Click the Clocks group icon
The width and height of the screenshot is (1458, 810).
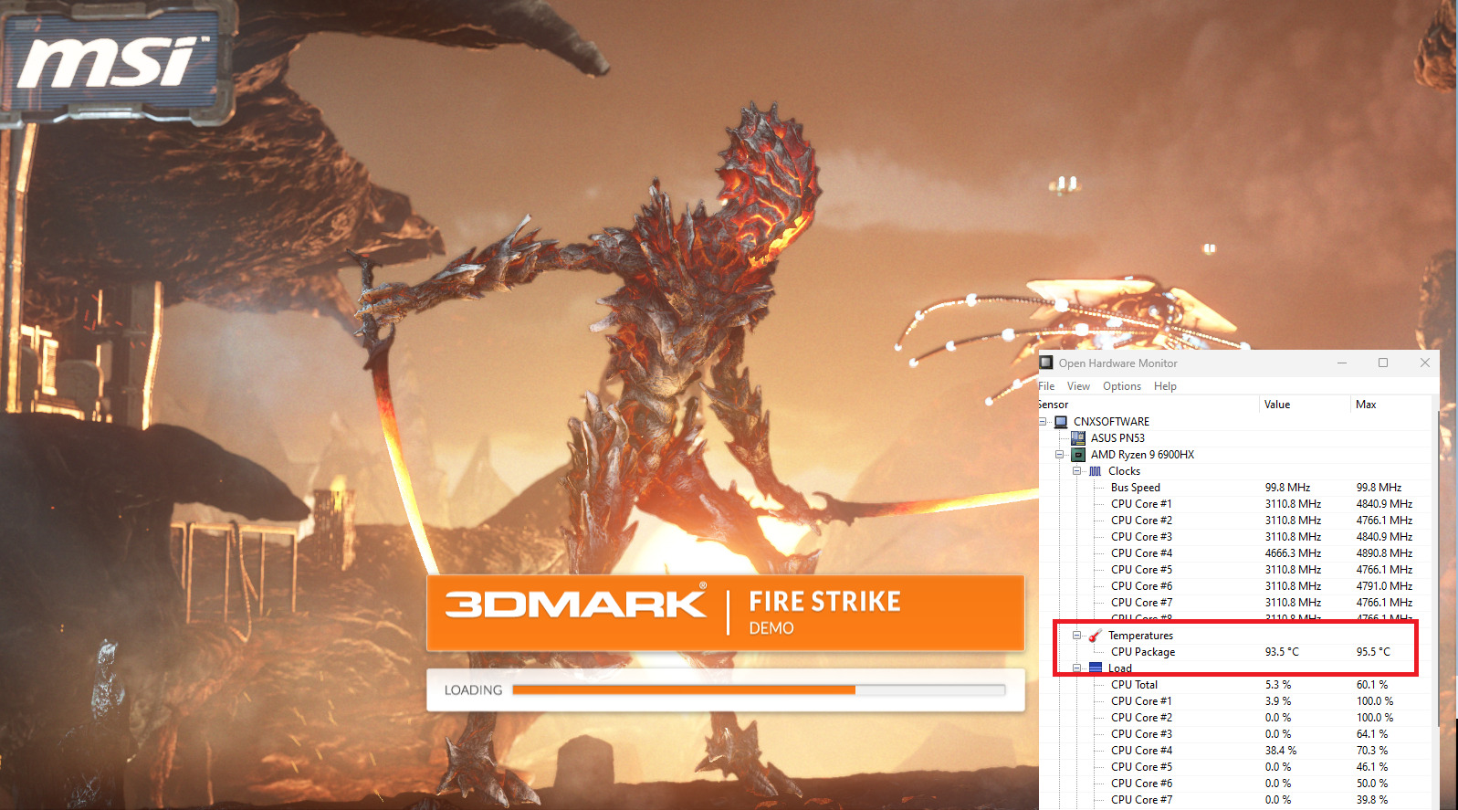(1096, 471)
